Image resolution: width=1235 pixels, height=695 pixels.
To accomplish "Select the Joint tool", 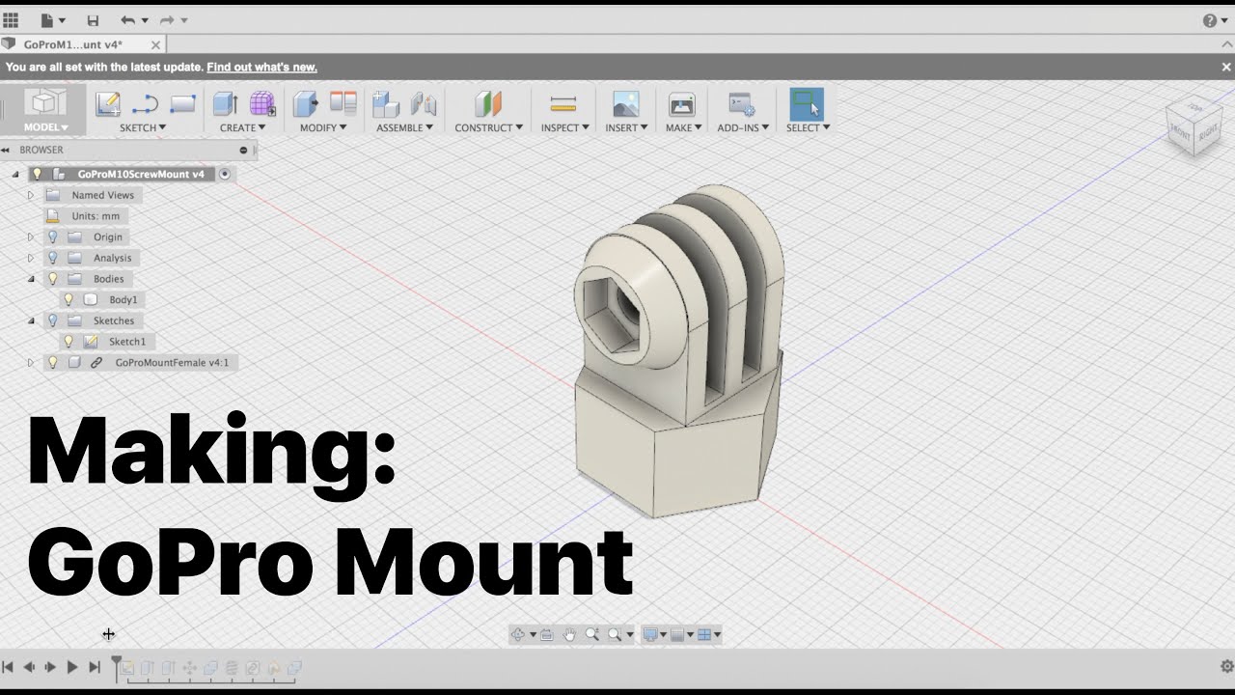I will point(424,103).
